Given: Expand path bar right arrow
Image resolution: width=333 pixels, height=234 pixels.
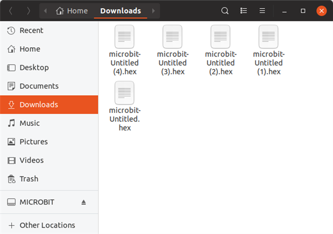Looking at the screenshot, I should pyautogui.click(x=153, y=11).
